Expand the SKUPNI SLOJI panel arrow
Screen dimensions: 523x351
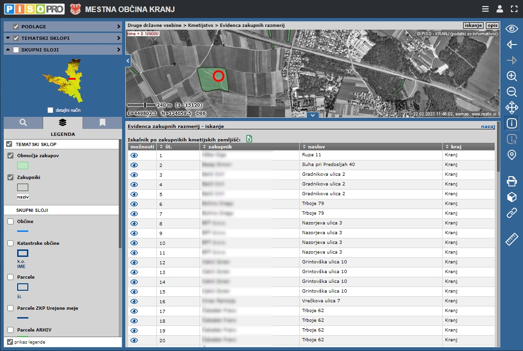point(118,50)
